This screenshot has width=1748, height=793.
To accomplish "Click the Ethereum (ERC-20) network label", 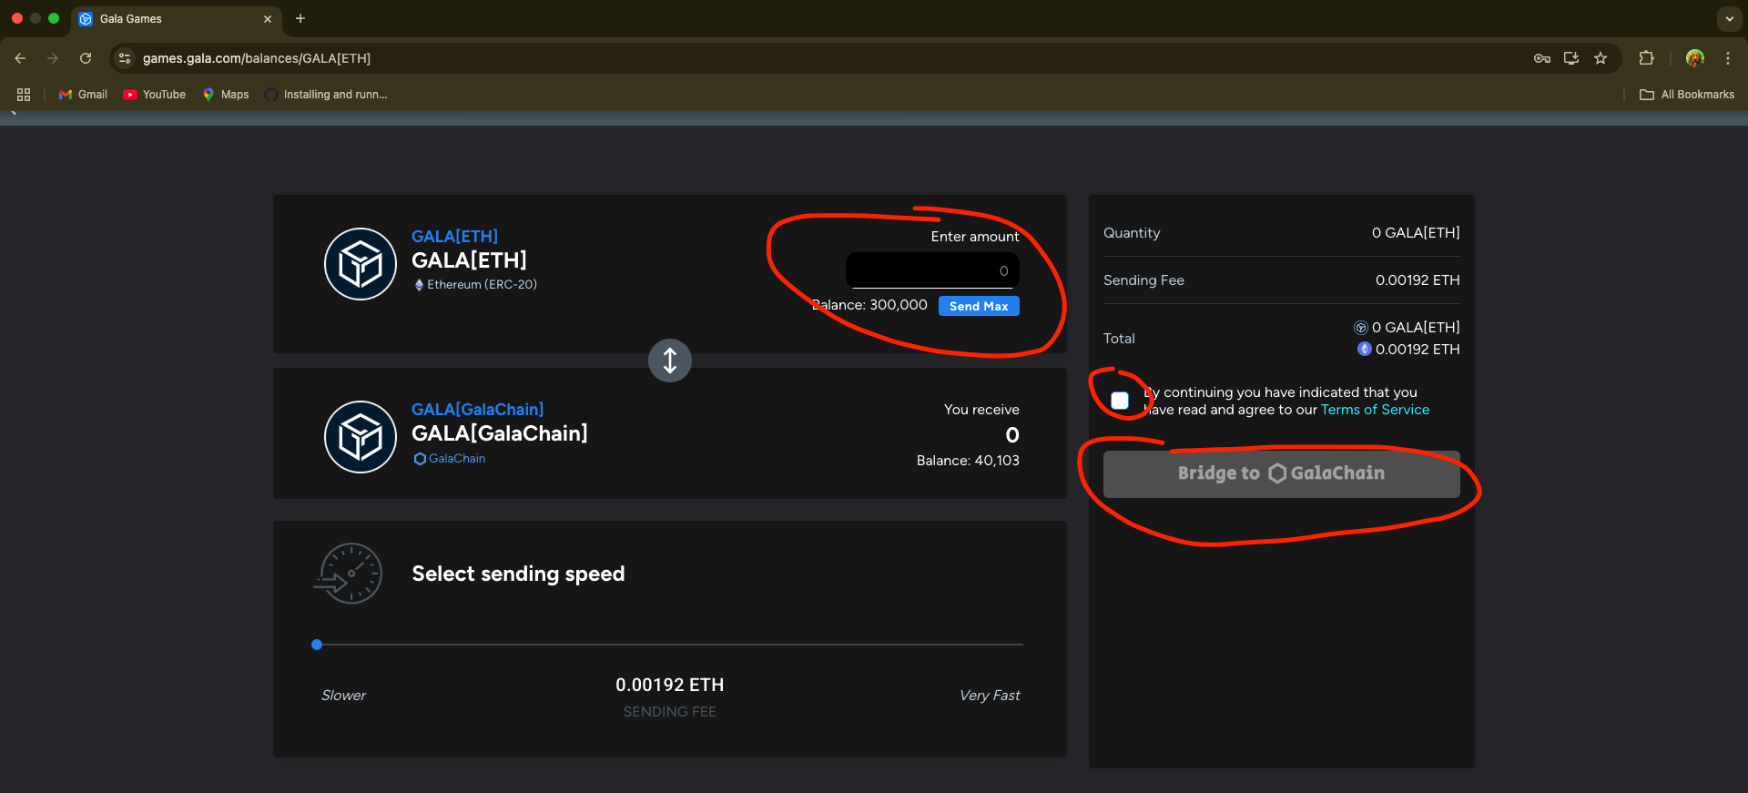I will tap(475, 285).
